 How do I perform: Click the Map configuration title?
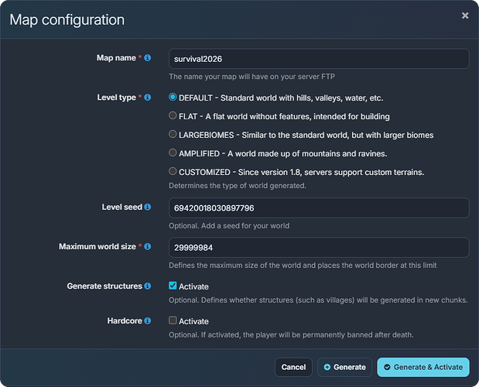[x=67, y=20]
